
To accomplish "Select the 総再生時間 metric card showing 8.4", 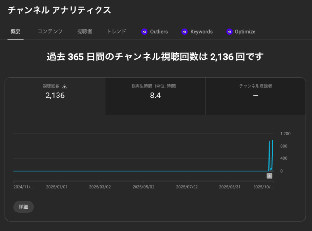I will (x=155, y=96).
